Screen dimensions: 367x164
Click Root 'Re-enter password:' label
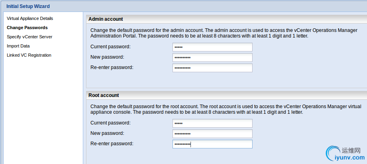112,144
